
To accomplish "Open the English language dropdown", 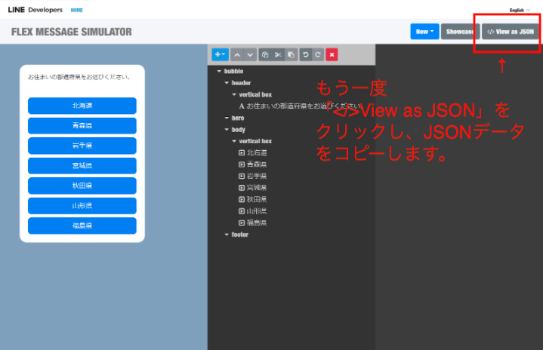I will (520, 10).
